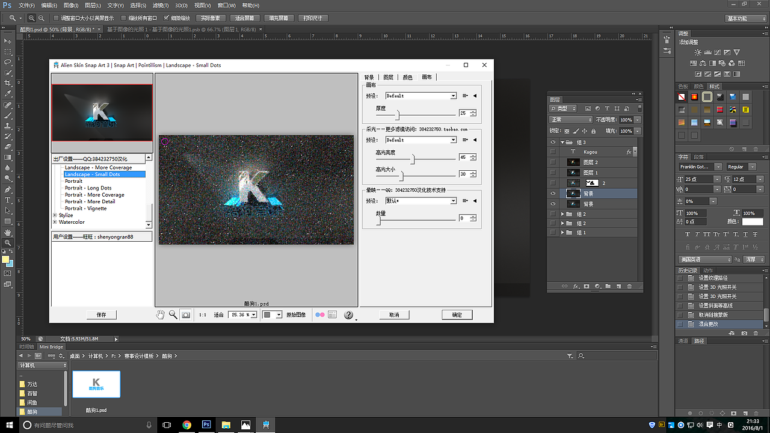The image size is (770, 433).
Task: Open File Explorer from the taskbar
Action: pyautogui.click(x=226, y=425)
